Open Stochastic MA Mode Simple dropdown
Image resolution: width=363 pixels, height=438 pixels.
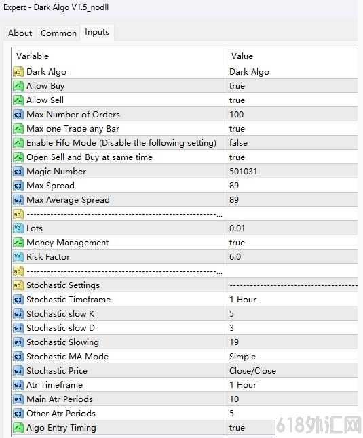point(292,357)
